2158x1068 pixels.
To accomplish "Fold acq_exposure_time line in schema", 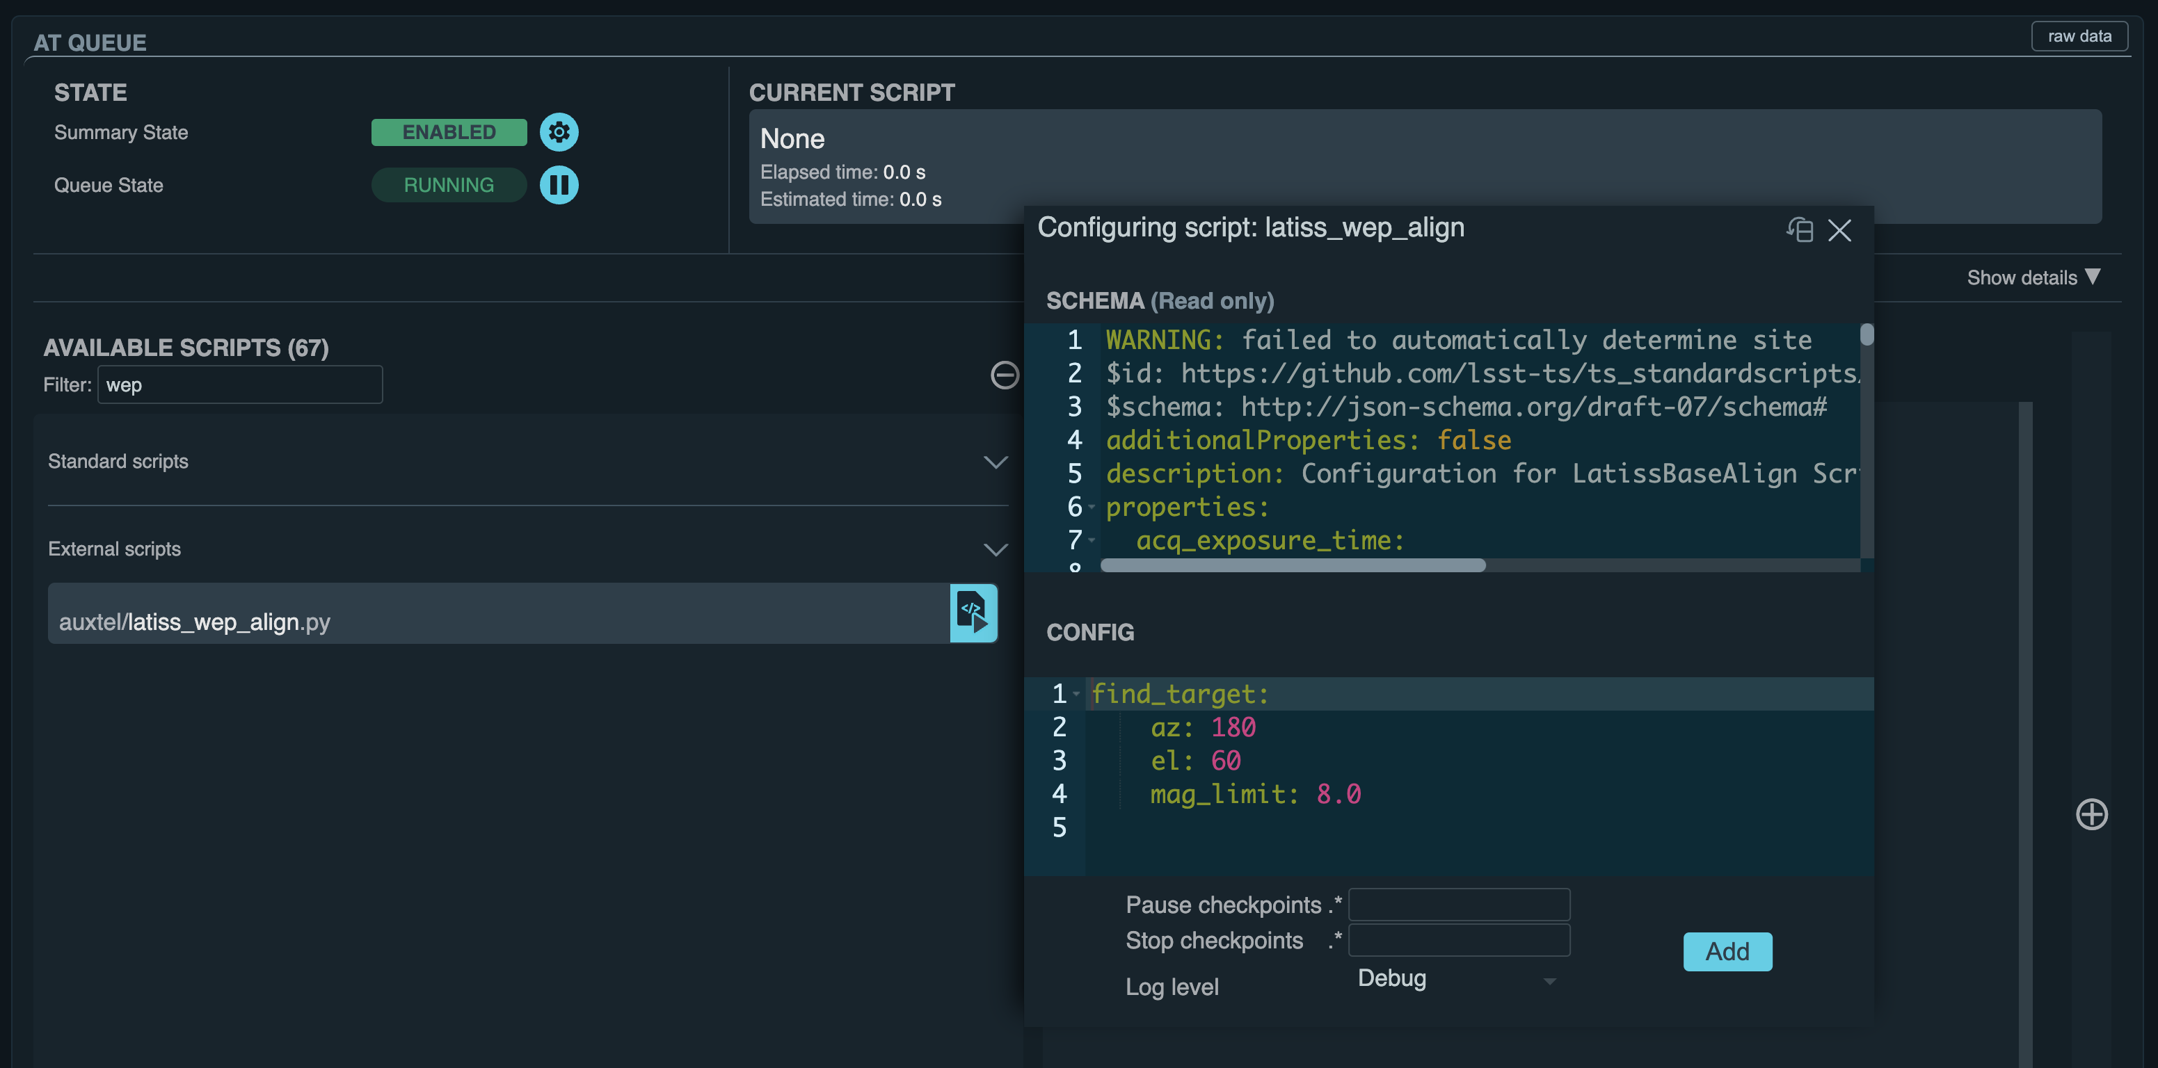I will click(1092, 541).
